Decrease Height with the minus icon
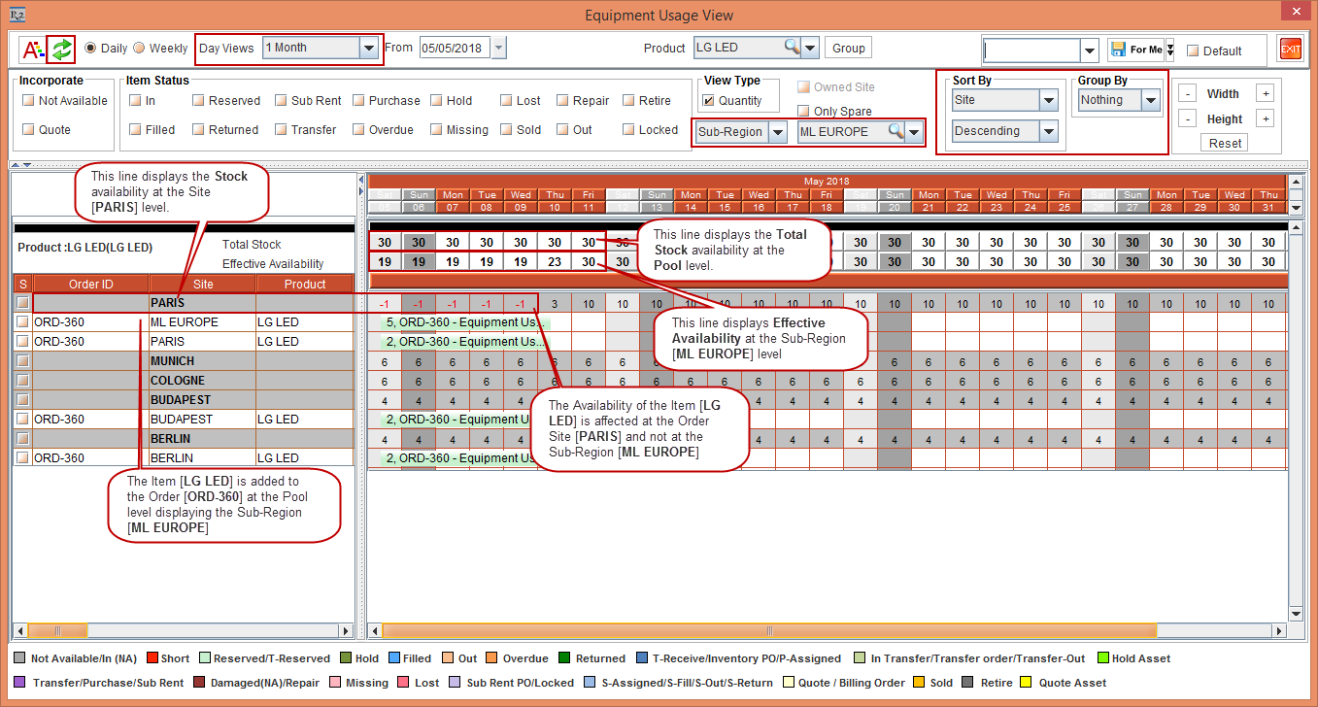 (1186, 118)
